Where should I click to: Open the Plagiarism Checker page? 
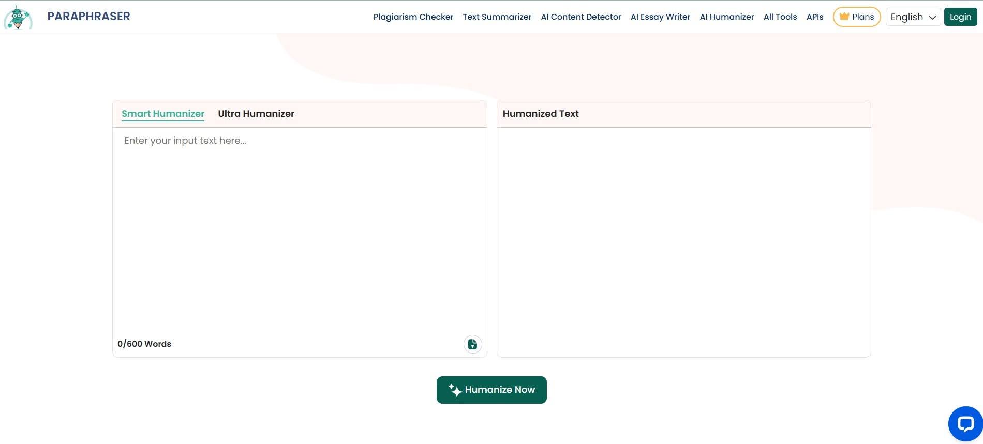[413, 17]
